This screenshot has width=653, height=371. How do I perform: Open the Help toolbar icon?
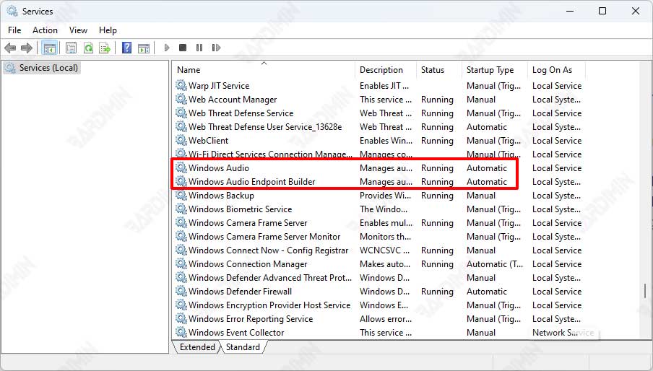click(126, 48)
